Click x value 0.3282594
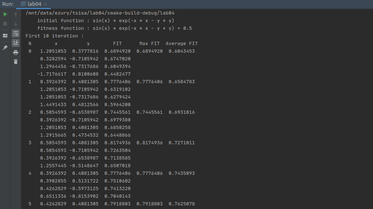 pos(53,59)
